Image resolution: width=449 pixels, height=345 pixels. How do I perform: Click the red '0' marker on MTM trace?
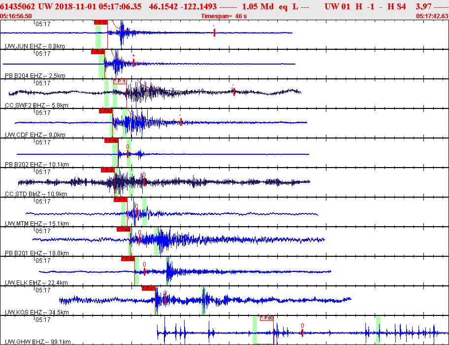pyautogui.click(x=136, y=213)
